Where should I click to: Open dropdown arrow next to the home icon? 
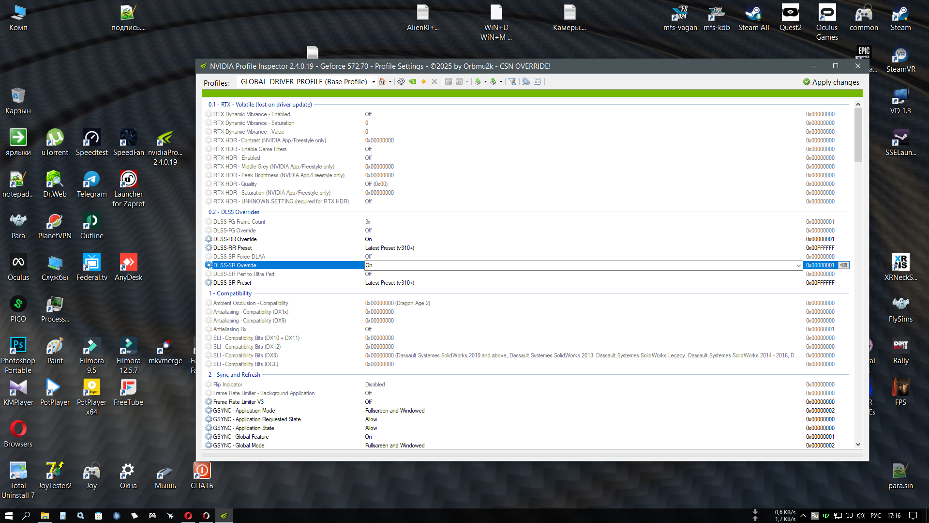click(x=390, y=82)
